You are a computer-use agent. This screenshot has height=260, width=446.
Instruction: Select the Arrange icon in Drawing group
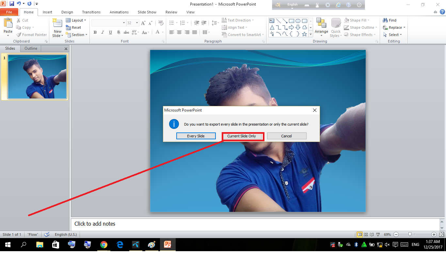(x=321, y=24)
